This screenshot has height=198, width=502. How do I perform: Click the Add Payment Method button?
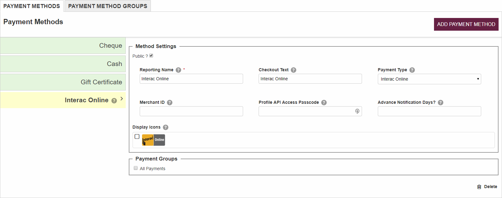click(466, 24)
